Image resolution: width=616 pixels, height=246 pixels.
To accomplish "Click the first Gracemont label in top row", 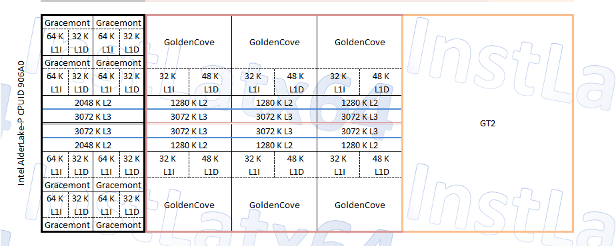I will click(x=67, y=23).
